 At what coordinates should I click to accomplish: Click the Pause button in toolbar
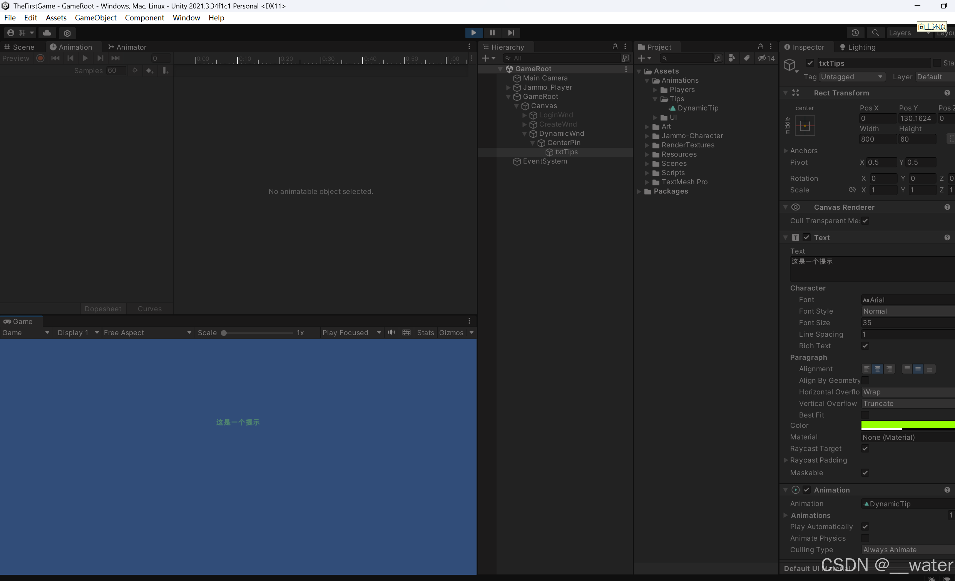point(492,33)
